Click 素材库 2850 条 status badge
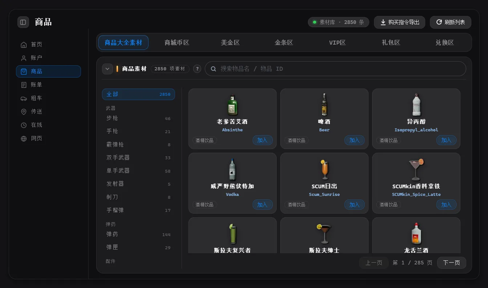This screenshot has width=488, height=288. click(338, 22)
